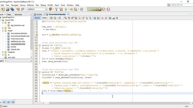
Task: Click the Last Edit icon in editor toolbar
Action: (x=51, y=18)
